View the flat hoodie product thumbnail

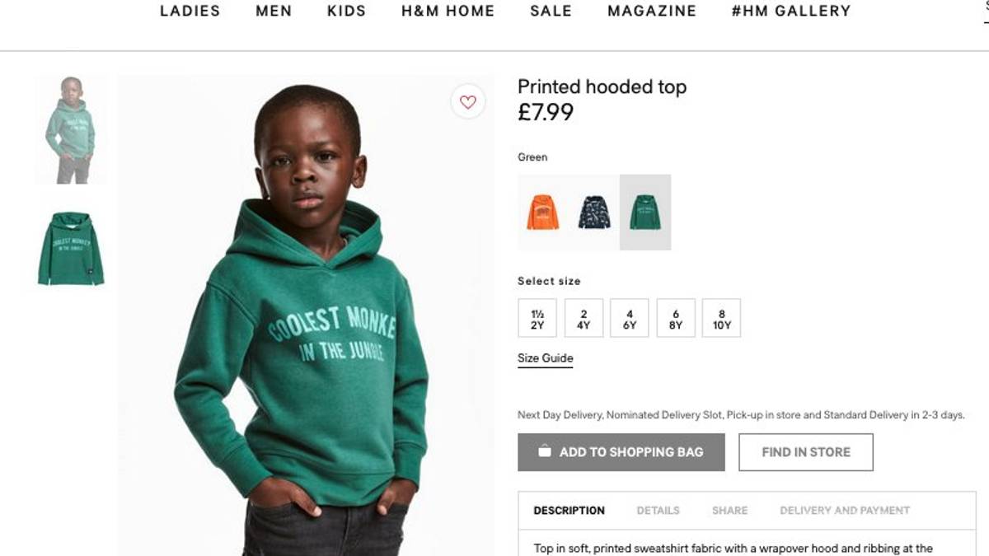pos(71,249)
